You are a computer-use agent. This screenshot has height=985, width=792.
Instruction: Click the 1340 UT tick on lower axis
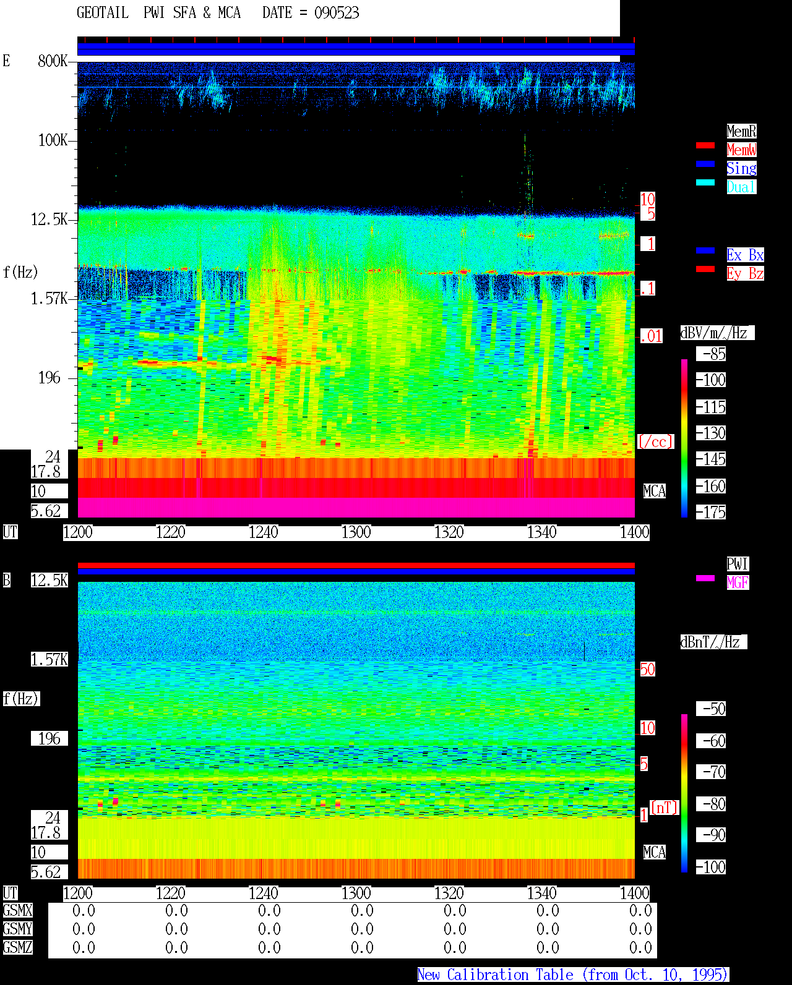tap(541, 893)
